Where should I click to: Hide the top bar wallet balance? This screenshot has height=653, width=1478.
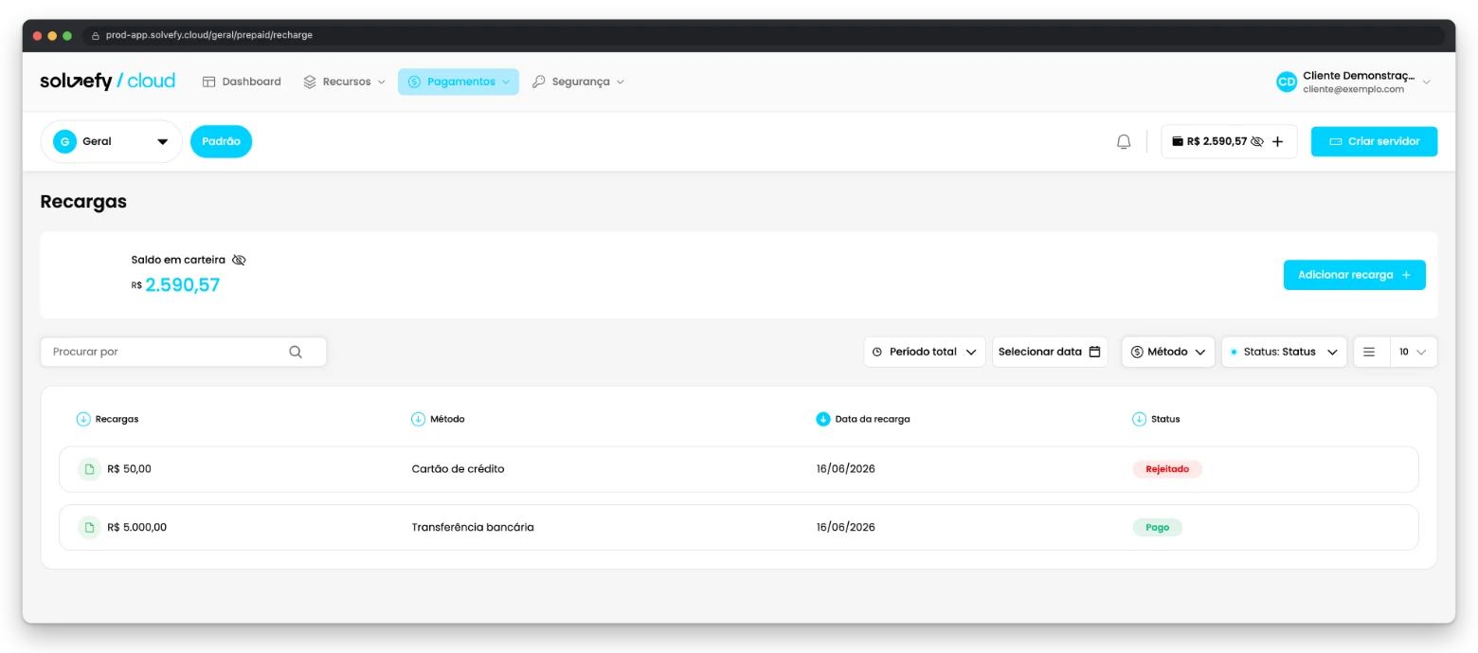(x=1257, y=141)
